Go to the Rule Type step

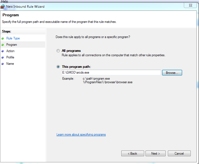[13, 38]
